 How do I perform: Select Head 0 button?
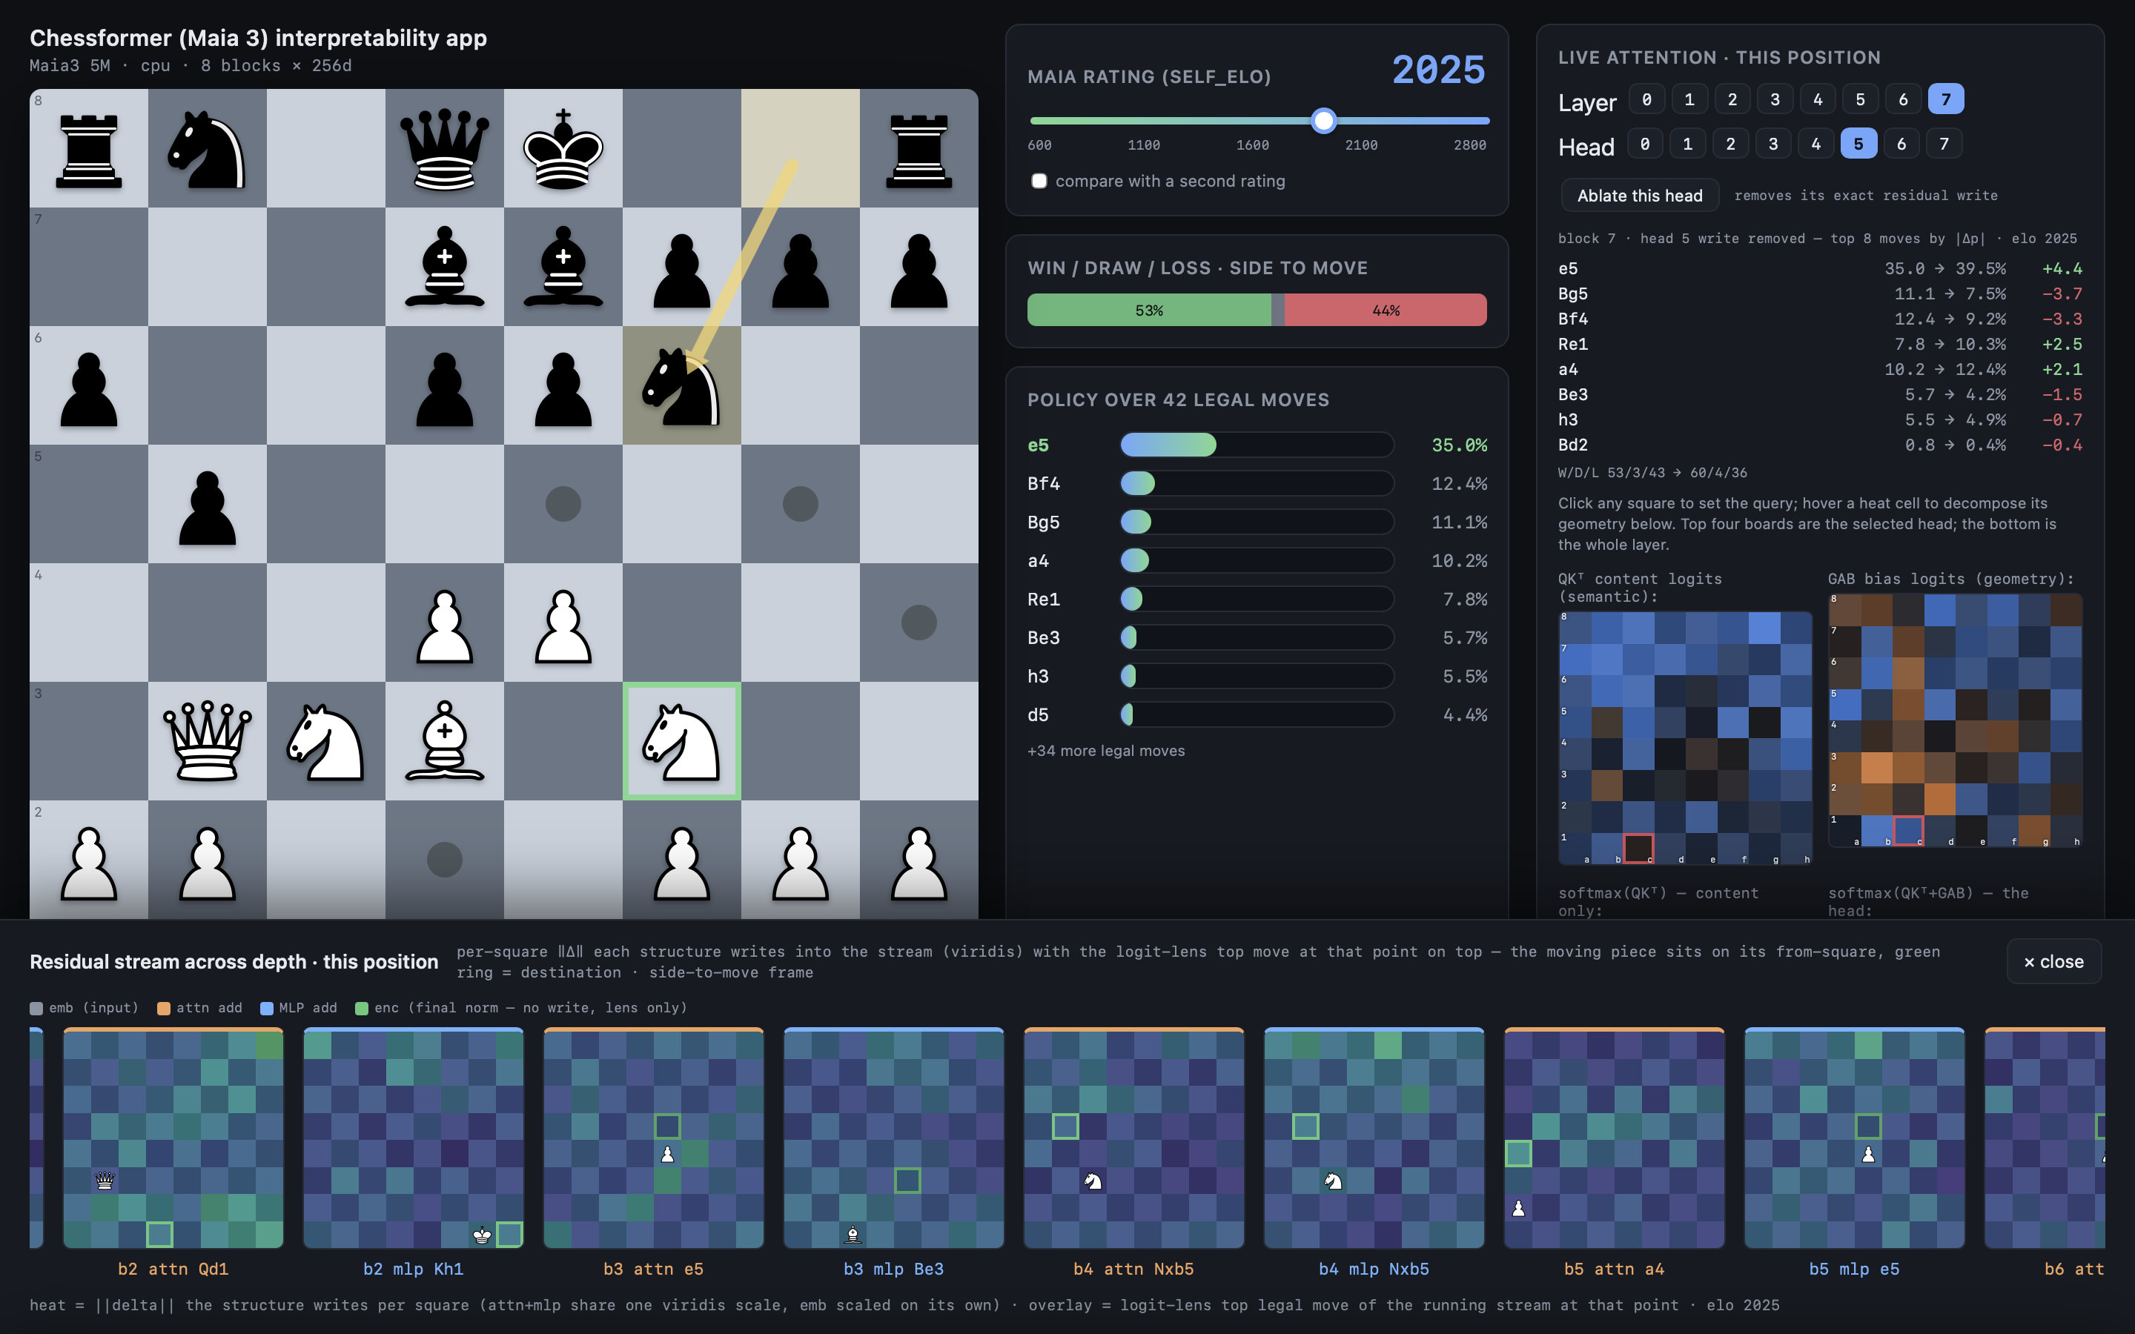coord(1644,143)
